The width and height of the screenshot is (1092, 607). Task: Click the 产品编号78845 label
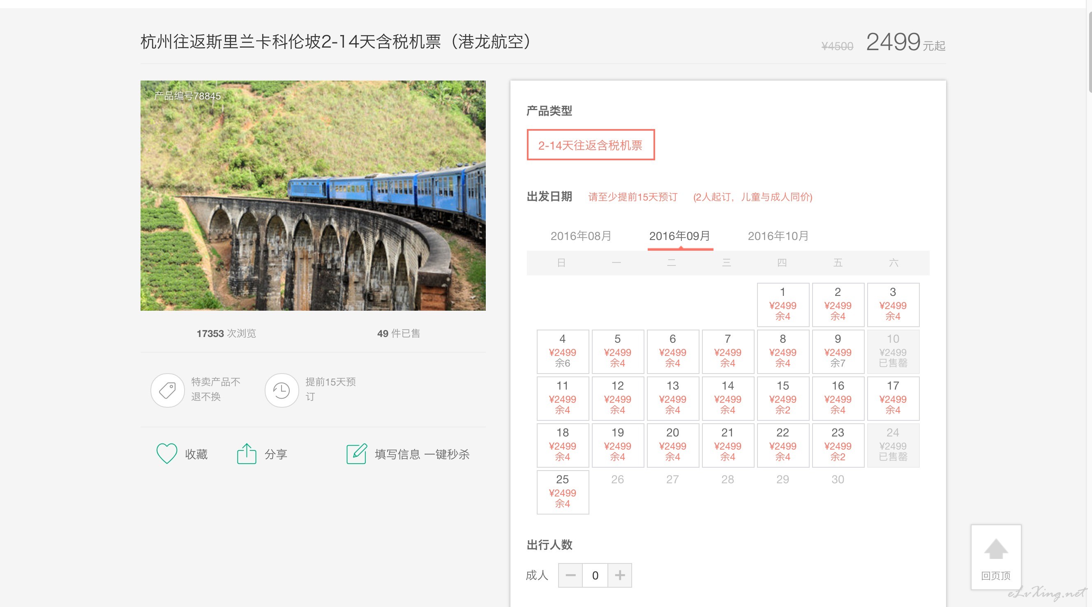187,96
